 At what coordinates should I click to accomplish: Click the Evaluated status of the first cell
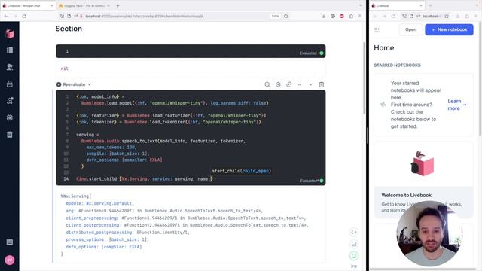tap(311, 53)
